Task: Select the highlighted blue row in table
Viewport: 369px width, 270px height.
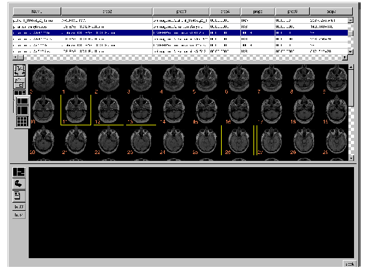Action: click(x=180, y=32)
